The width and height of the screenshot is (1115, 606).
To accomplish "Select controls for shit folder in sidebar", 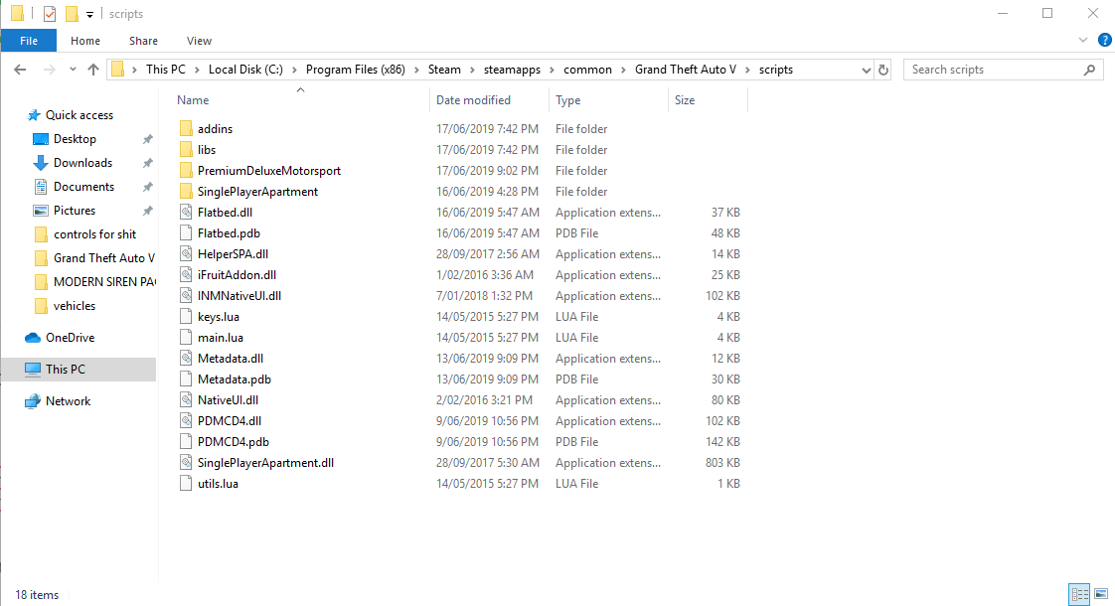I will 94,234.
